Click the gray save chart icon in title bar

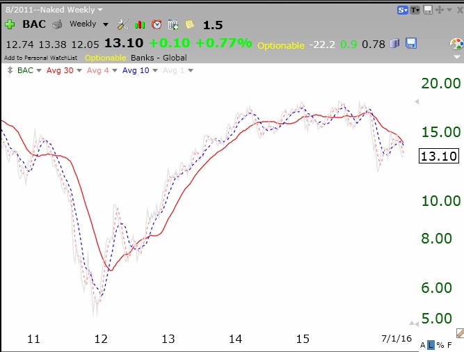point(428,10)
